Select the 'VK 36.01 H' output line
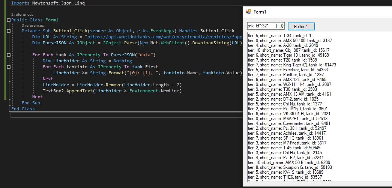The image size is (392, 188). coord(290,114)
